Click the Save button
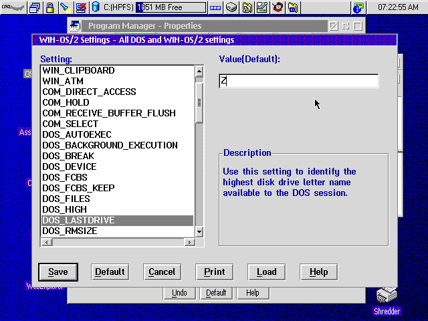Image resolution: width=428 pixels, height=321 pixels. 58,272
